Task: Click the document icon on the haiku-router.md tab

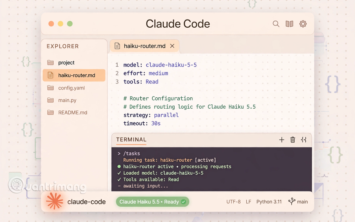Action: coord(117,46)
